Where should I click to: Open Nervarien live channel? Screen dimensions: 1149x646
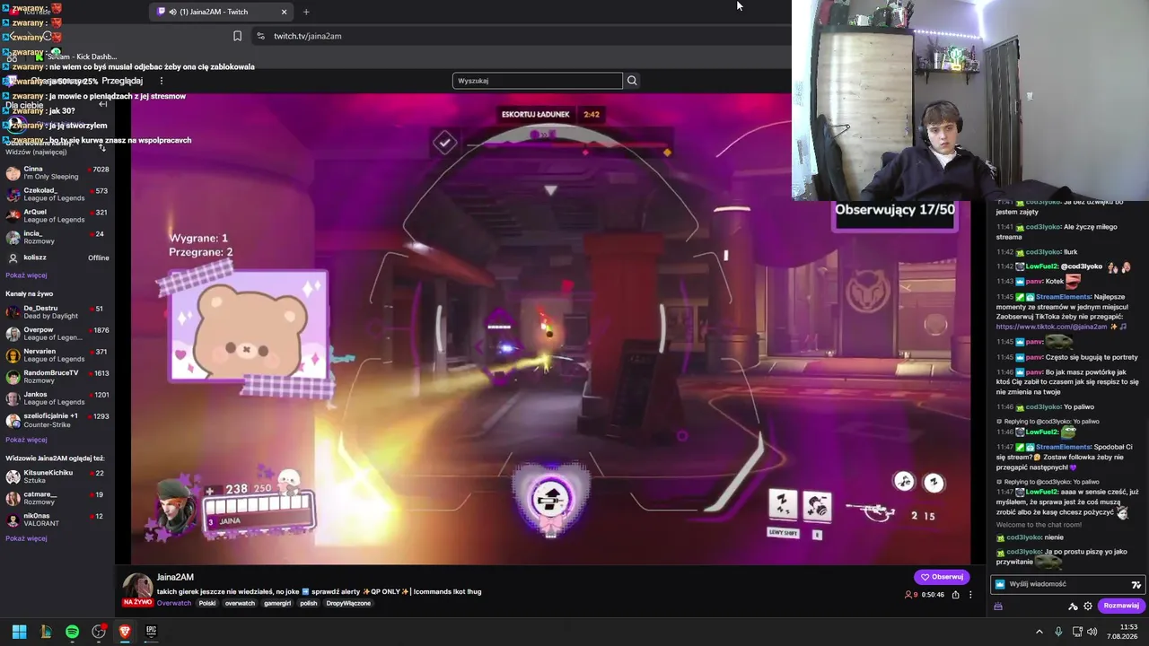[x=57, y=354]
